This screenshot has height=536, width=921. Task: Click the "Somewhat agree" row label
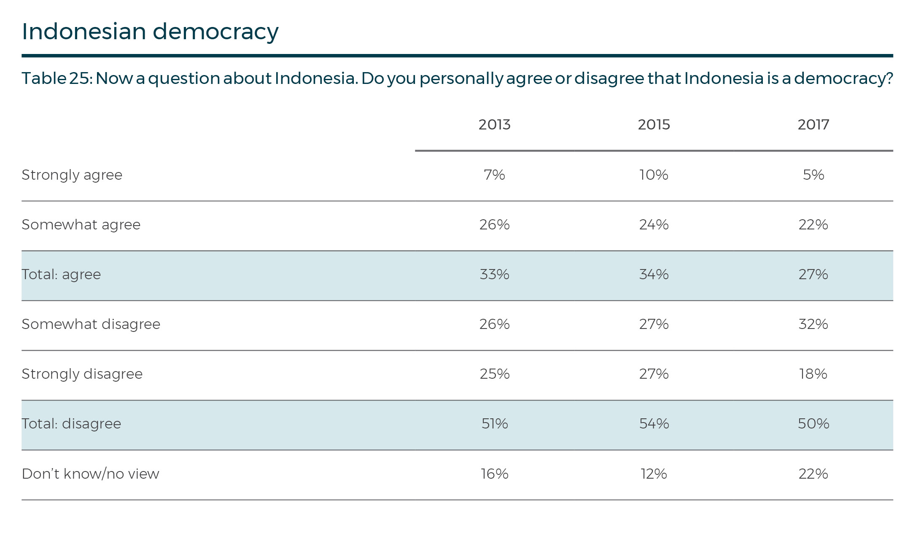(81, 225)
